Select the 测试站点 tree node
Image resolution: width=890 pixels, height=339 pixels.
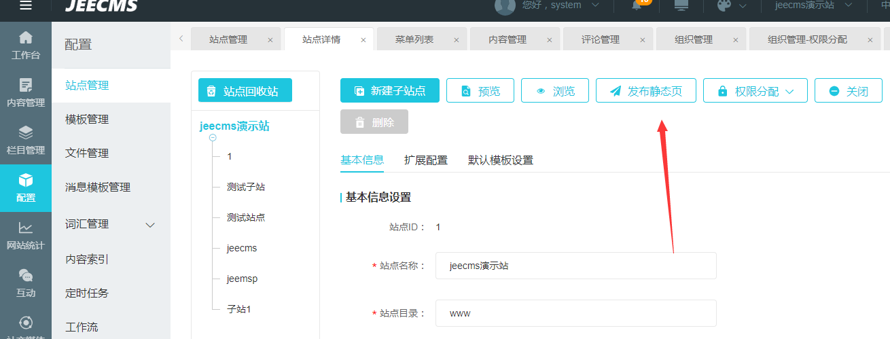tap(246, 217)
